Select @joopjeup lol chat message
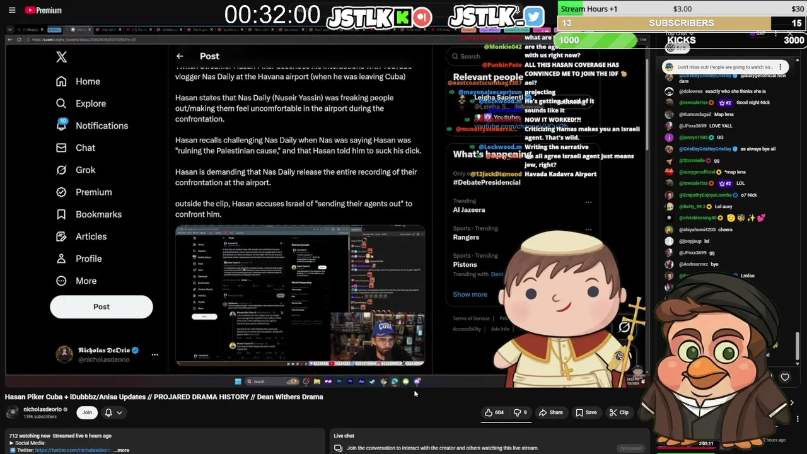The image size is (807, 454). tap(687, 241)
